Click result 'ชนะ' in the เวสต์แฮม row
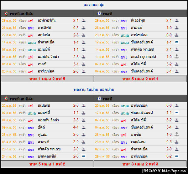 [124, 142]
